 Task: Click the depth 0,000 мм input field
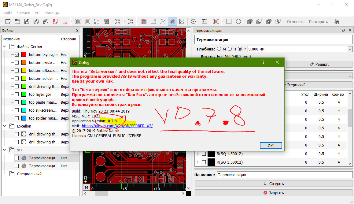pyautogui.click(x=298, y=49)
